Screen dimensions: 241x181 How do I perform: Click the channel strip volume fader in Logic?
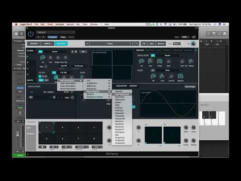point(18,134)
